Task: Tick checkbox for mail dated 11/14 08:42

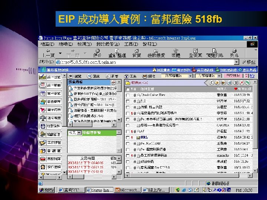Action: pos(128,137)
